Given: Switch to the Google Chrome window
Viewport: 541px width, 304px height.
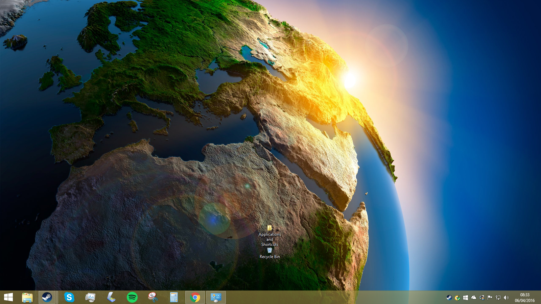Looking at the screenshot, I should point(195,297).
